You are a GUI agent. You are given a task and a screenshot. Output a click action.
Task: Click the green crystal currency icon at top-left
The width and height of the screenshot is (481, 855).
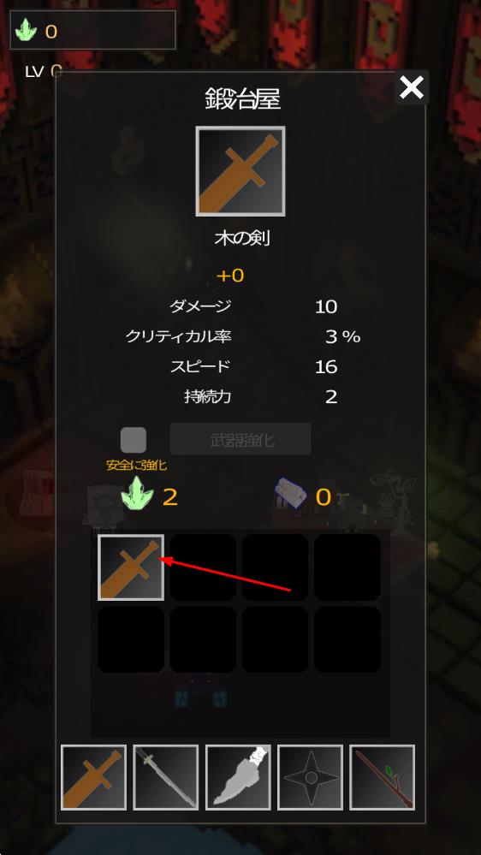click(x=25, y=31)
